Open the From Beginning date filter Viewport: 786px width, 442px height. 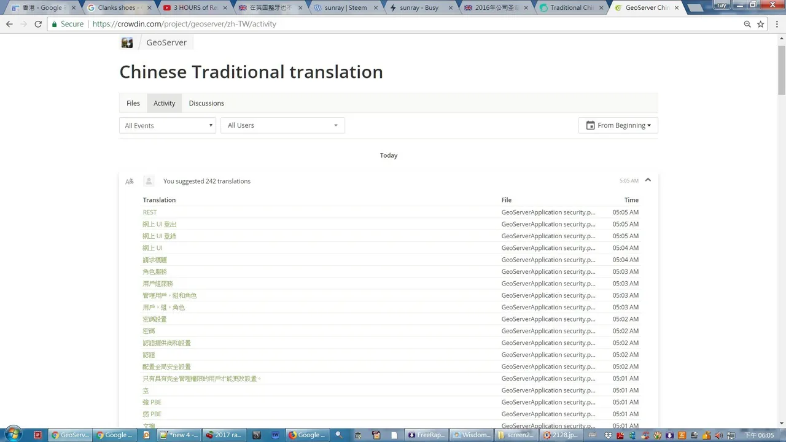[618, 125]
